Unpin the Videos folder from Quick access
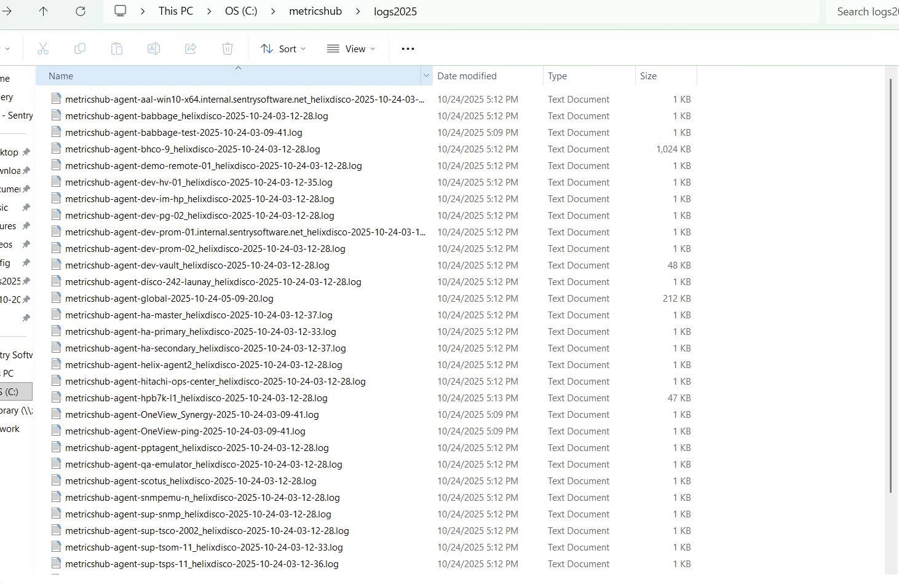 pos(26,244)
